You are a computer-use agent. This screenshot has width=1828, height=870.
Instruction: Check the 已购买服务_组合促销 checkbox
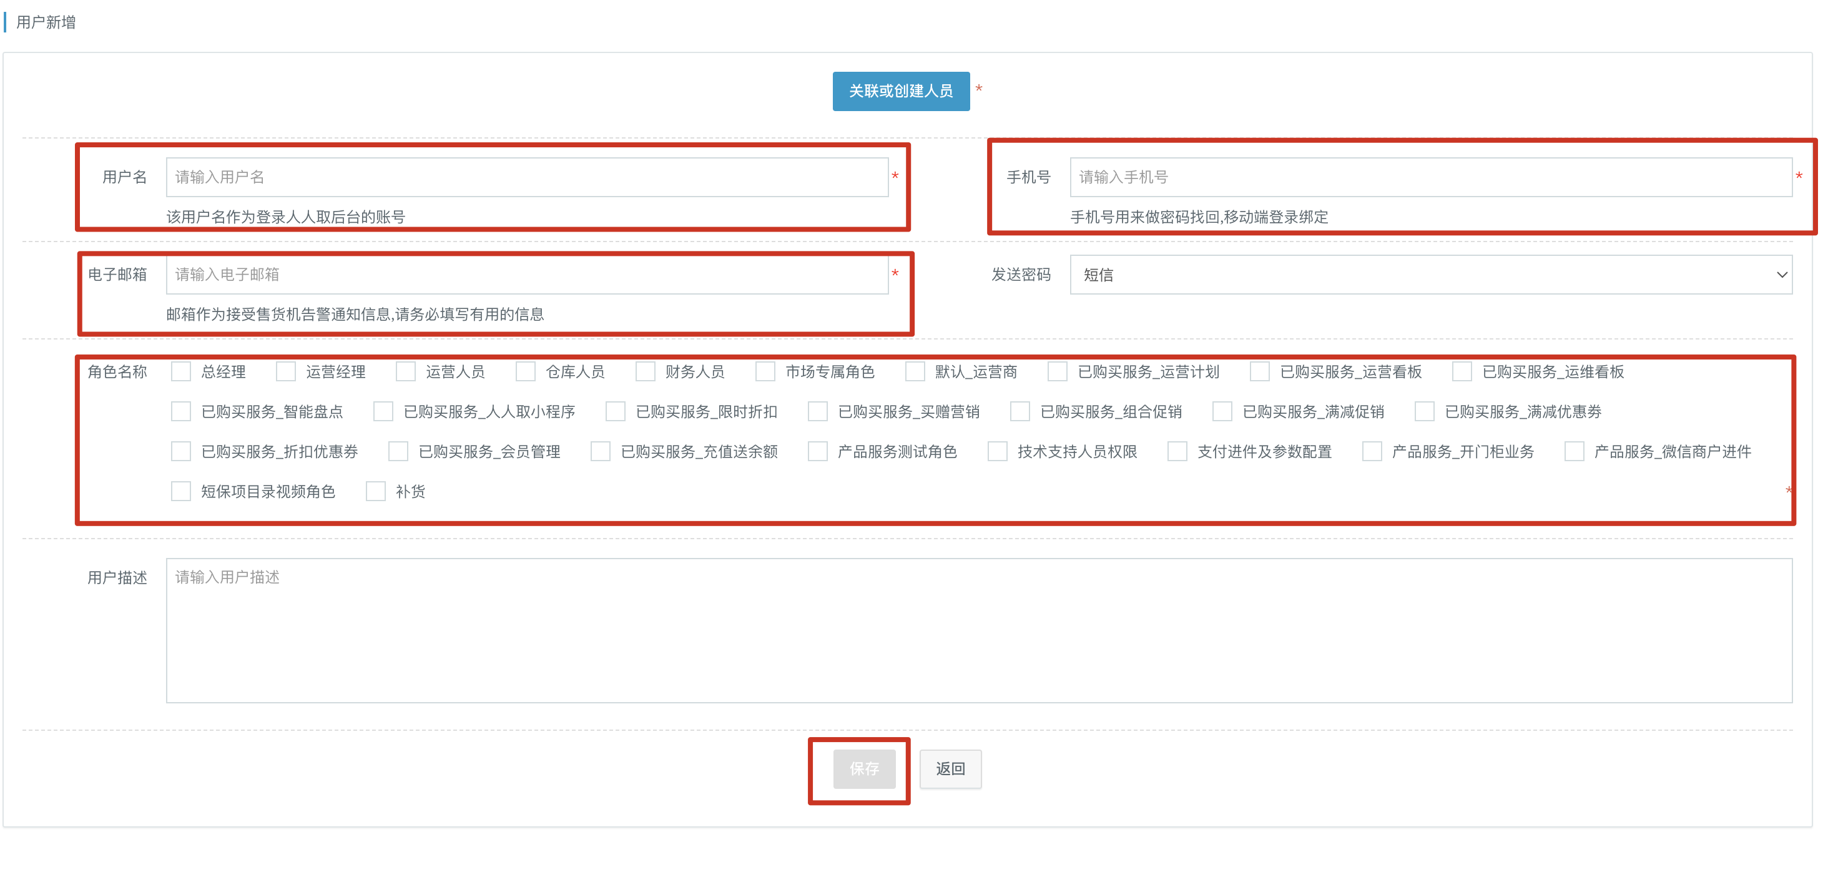[1020, 411]
